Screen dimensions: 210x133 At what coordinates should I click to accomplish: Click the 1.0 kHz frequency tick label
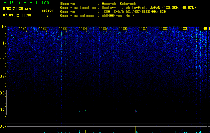click(x=3, y=60)
